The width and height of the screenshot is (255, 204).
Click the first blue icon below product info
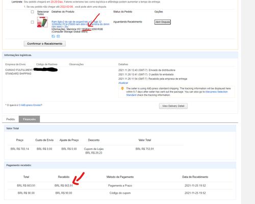(53, 36)
